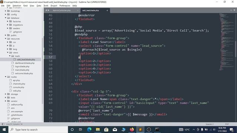Open main.blade.php in sidebar
The width and height of the screenshot is (237, 133).
pos(22,70)
